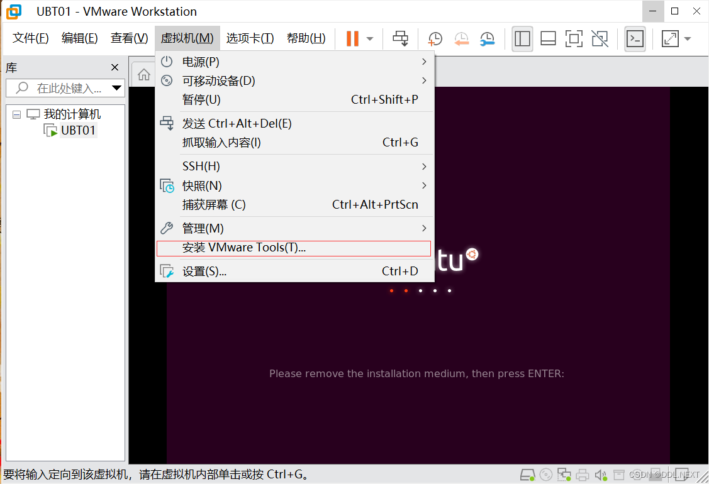Click the pause virtual machine toolbar icon
The width and height of the screenshot is (709, 484).
click(x=352, y=38)
